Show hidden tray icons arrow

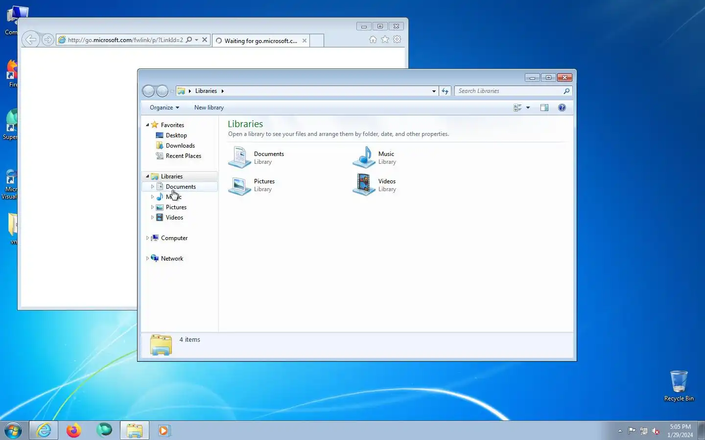click(620, 431)
